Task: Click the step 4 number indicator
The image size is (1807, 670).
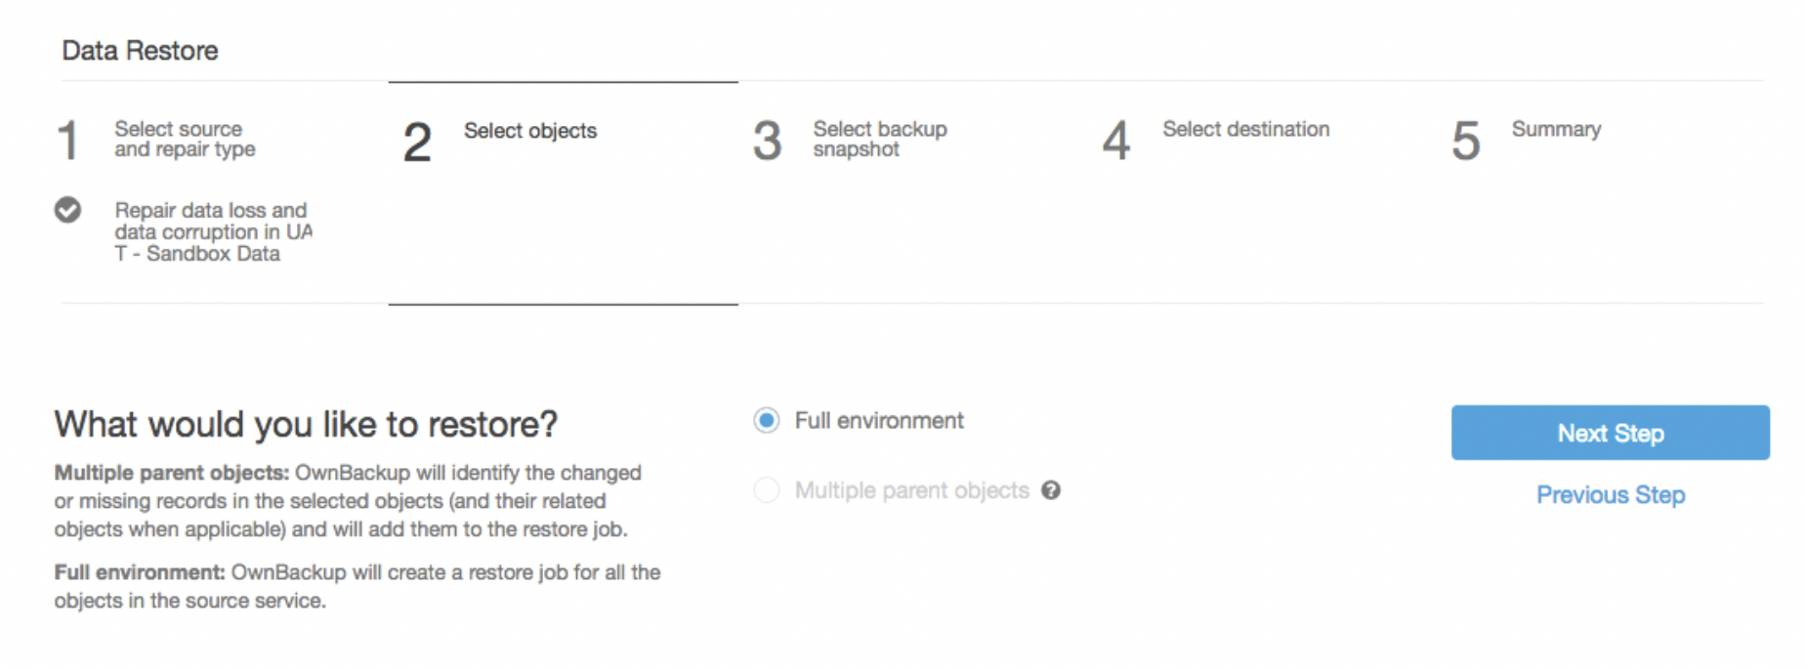Action: pos(1116,141)
